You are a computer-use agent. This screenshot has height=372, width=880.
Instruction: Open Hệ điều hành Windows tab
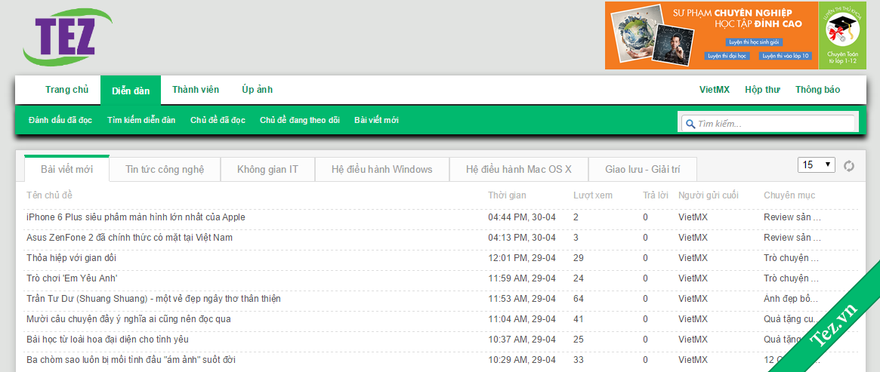click(x=381, y=169)
